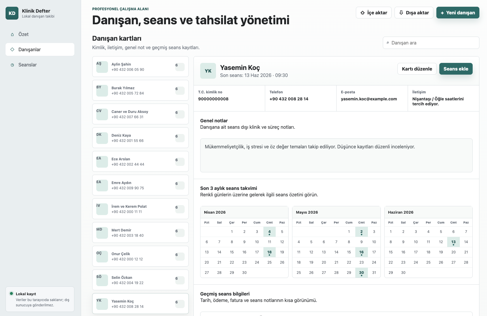This screenshot has width=487, height=316.
Task: Click highlighted day 30 in Mayıs 2026
Action: click(361, 273)
